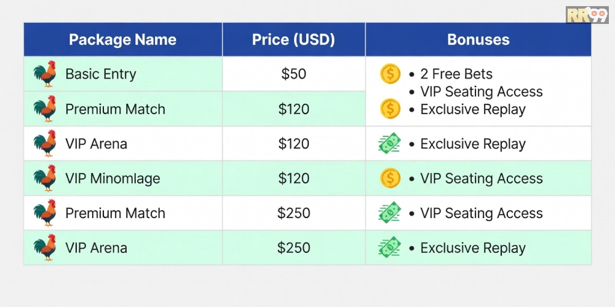Select the Basic Entry package name
615x307 pixels.
[101, 74]
